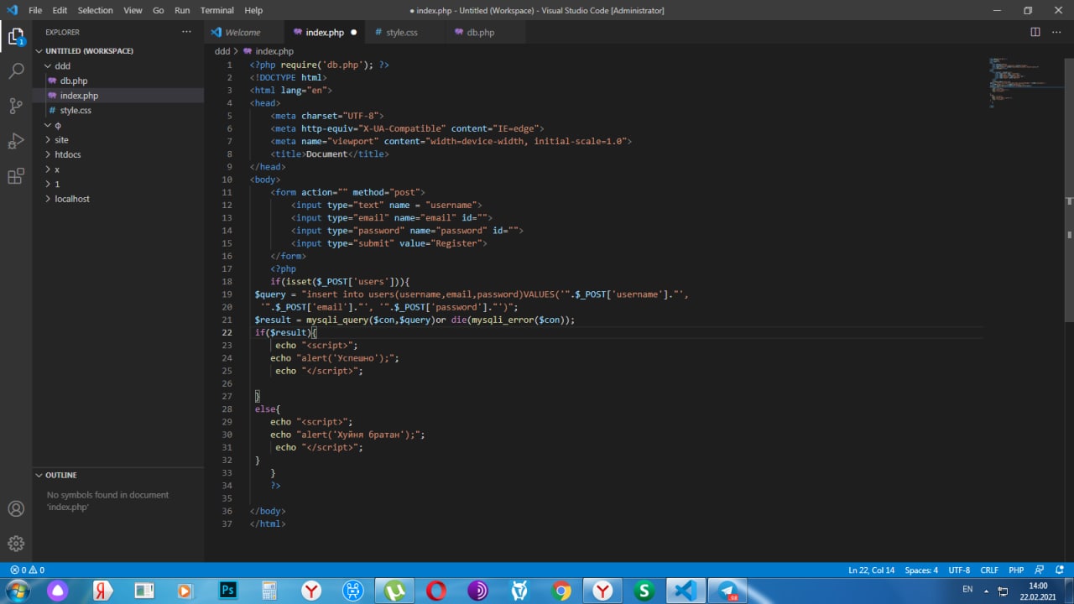Expand the folder named 1

pos(117,184)
